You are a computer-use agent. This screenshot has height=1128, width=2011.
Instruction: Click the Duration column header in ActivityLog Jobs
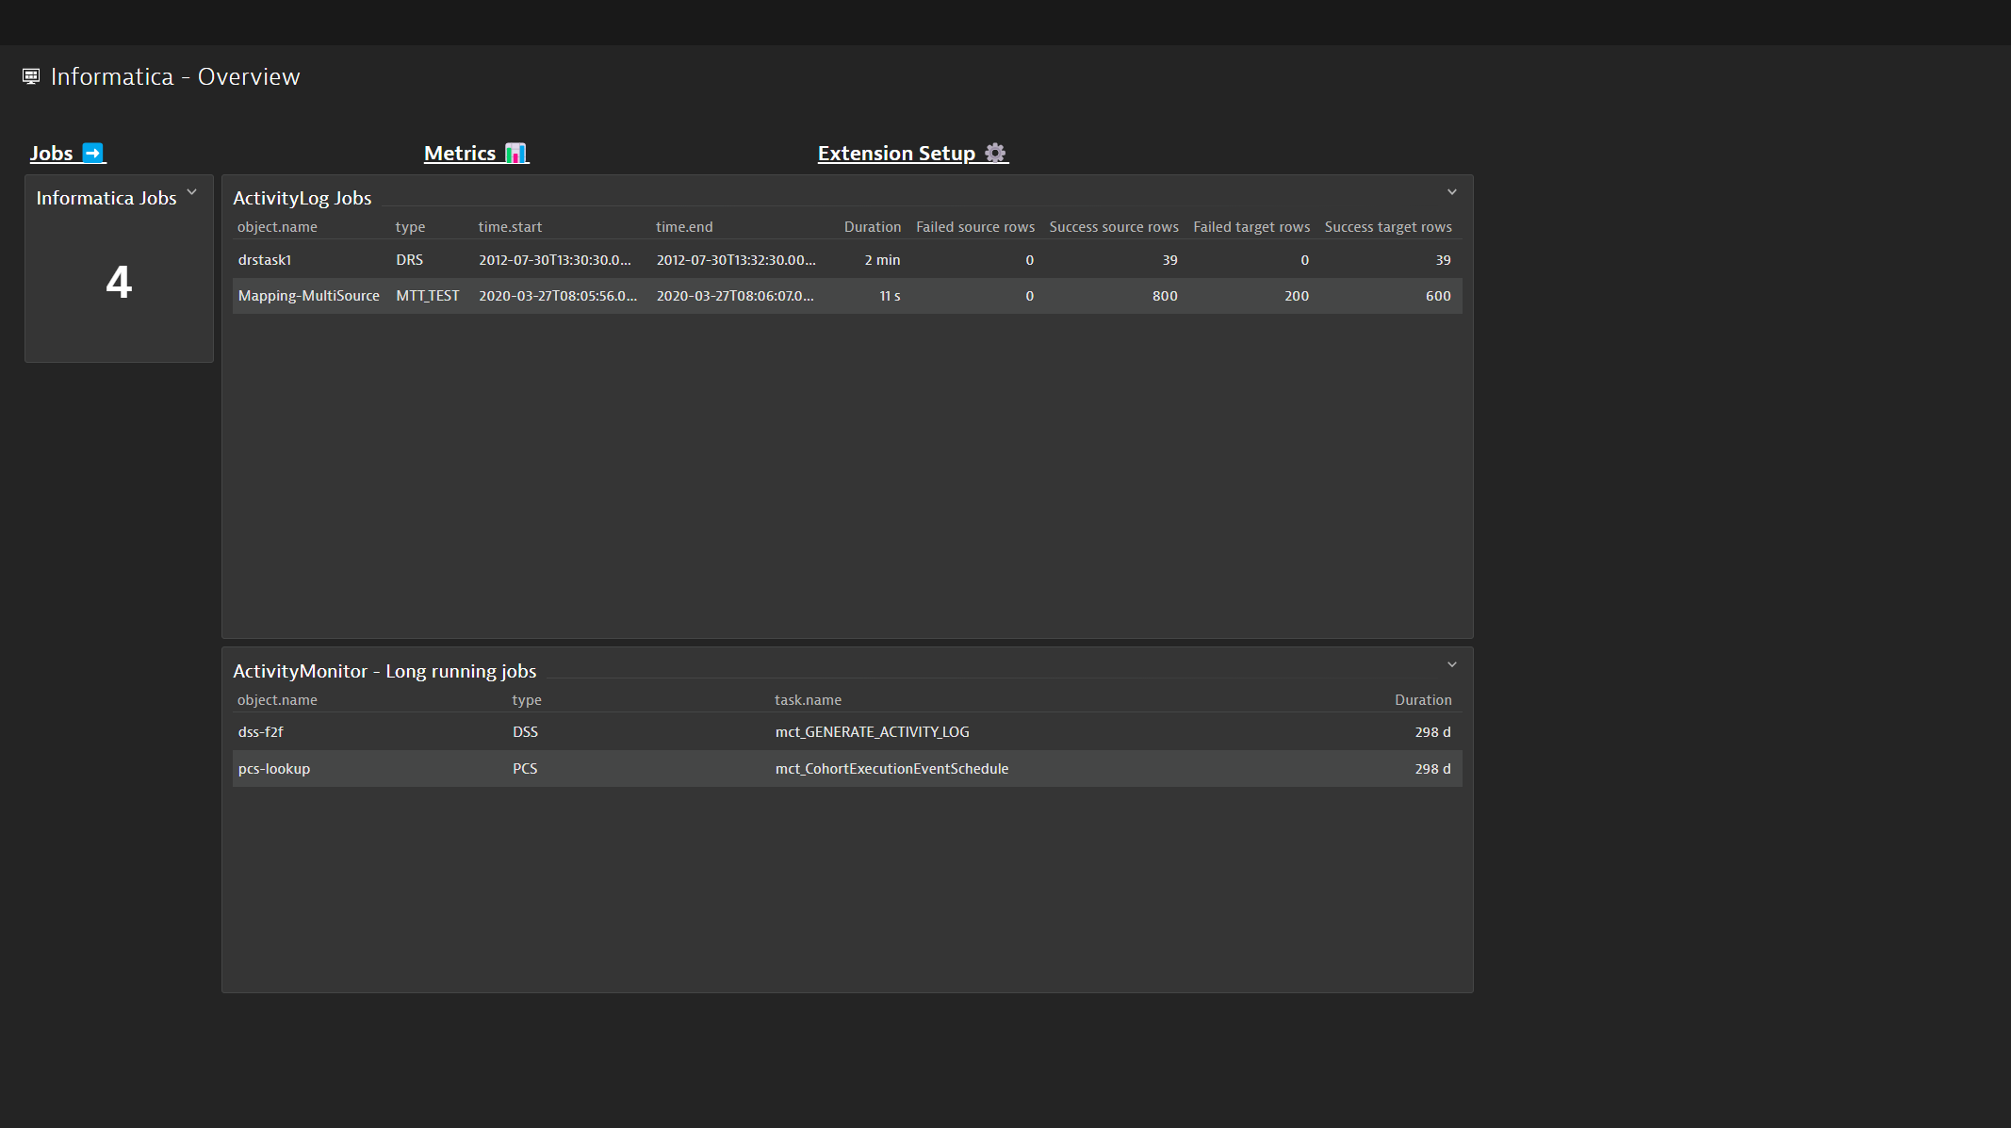point(872,226)
